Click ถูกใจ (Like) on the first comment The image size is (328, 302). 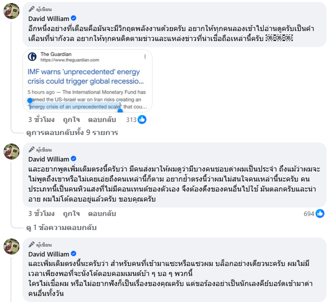72,120
